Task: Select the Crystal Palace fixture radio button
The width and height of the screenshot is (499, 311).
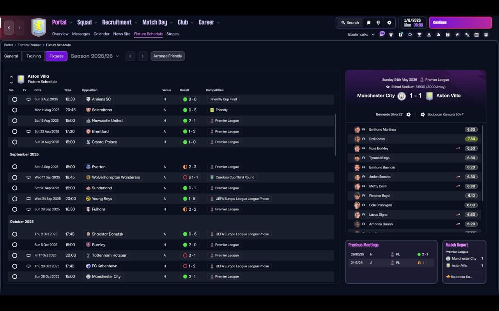Action: click(x=14, y=142)
